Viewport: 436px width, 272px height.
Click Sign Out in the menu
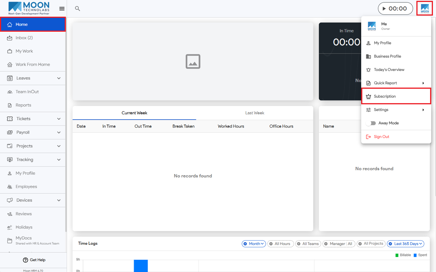(396, 137)
